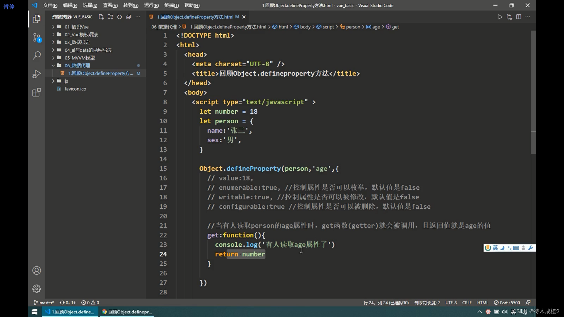The image size is (564, 317).
Task: Click the editor vertical scrollbar thumb
Action: pos(533,92)
